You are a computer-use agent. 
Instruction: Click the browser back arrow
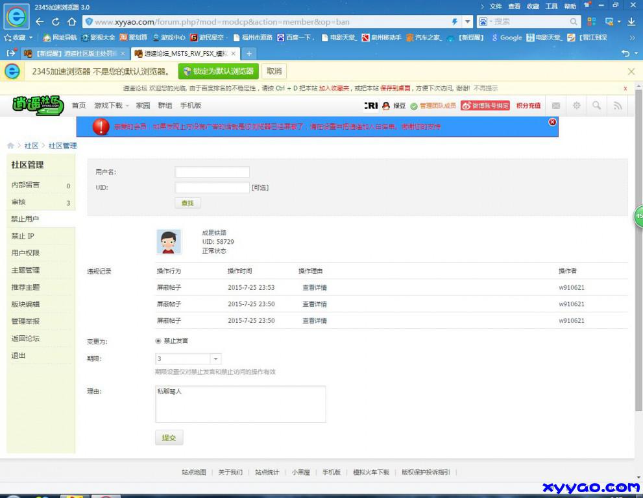point(40,21)
